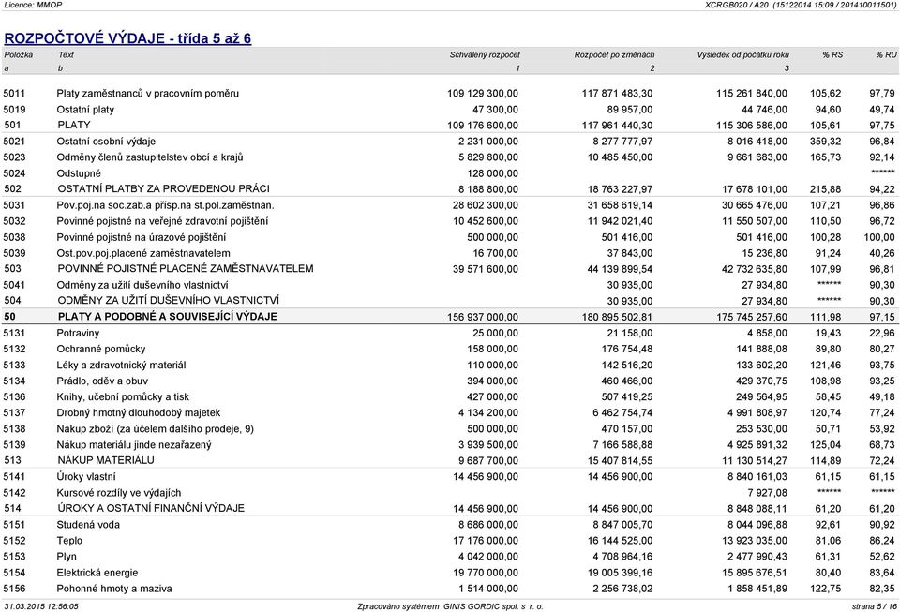This screenshot has width=900, height=612.
Task: Click total 180 895 502,81
Action: [617, 317]
